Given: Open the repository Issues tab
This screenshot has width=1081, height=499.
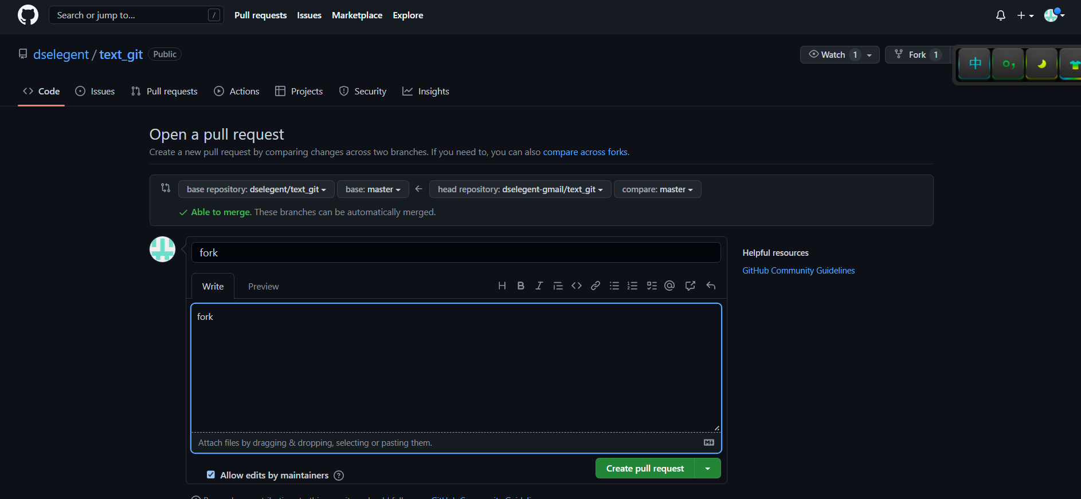Looking at the screenshot, I should click(95, 91).
